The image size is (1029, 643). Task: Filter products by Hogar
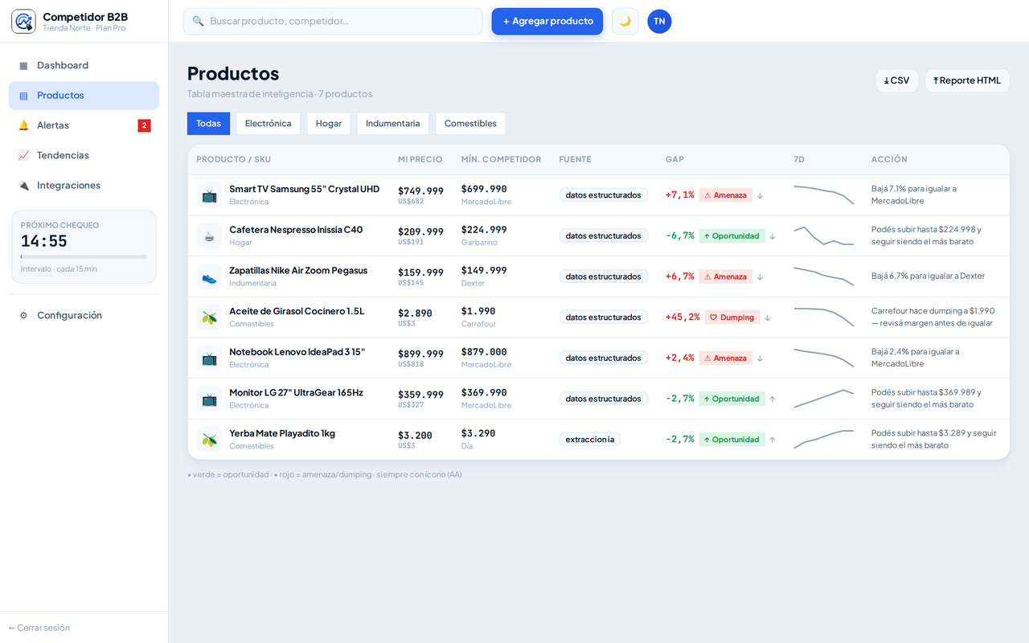point(329,124)
